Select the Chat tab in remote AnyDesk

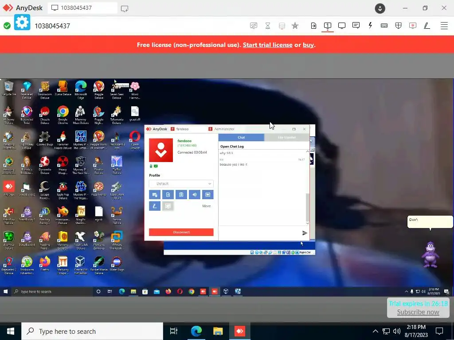pyautogui.click(x=241, y=137)
